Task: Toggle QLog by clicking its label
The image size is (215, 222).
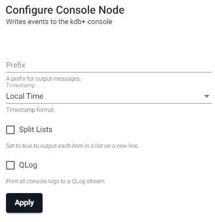Action: 28,165
